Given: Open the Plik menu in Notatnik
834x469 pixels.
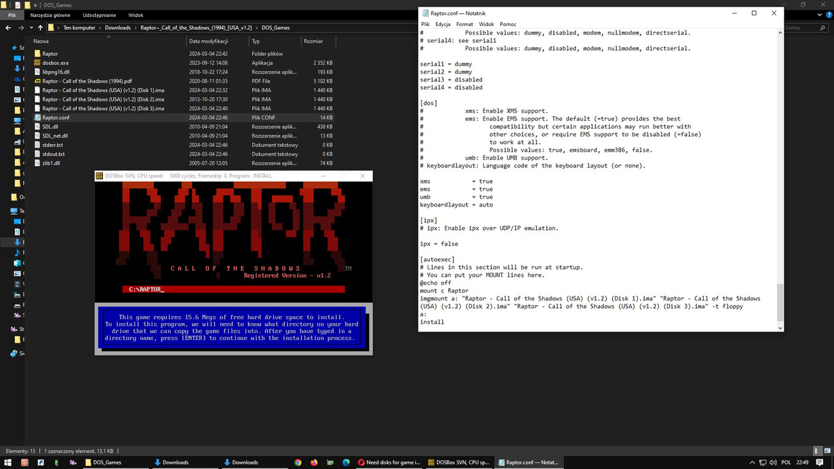Looking at the screenshot, I should [x=425, y=24].
